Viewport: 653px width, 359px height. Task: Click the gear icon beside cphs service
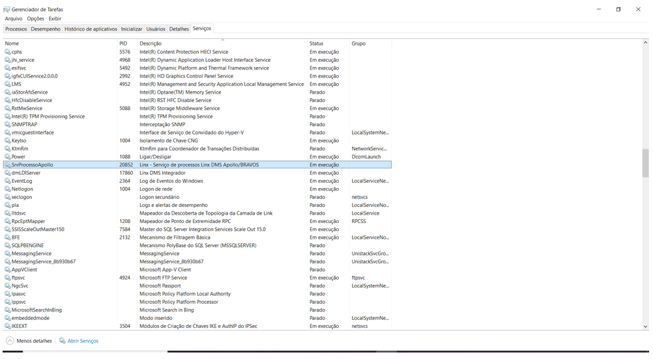[x=8, y=52]
